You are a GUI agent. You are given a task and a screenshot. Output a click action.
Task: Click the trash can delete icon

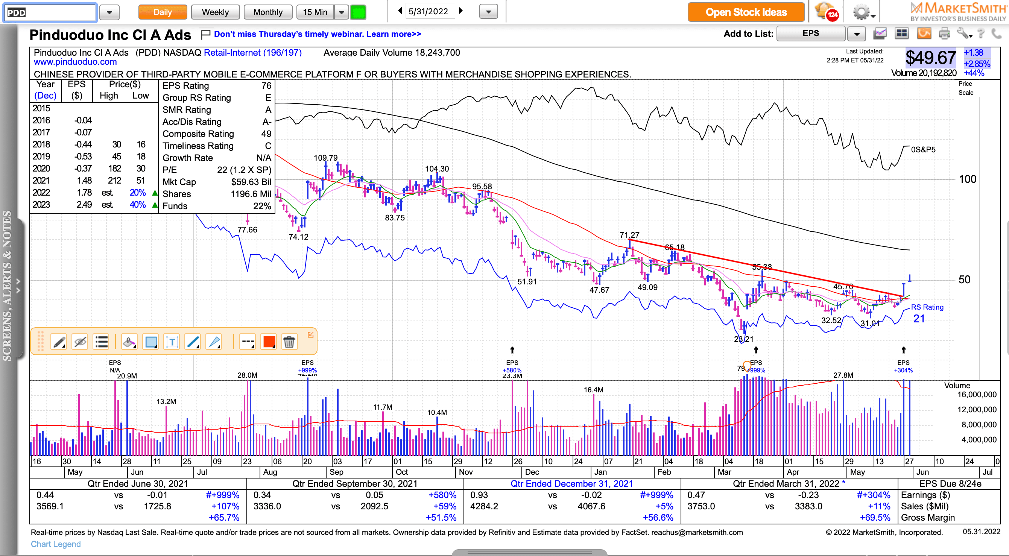point(289,342)
